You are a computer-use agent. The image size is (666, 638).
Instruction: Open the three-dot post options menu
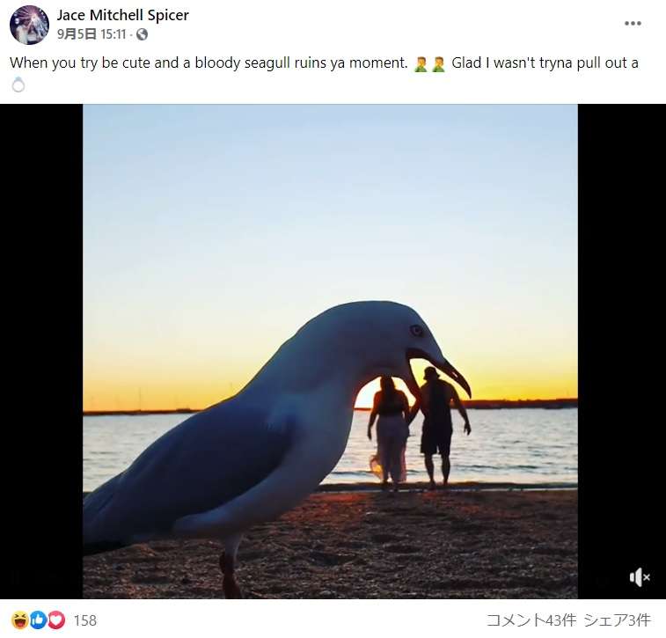633,24
